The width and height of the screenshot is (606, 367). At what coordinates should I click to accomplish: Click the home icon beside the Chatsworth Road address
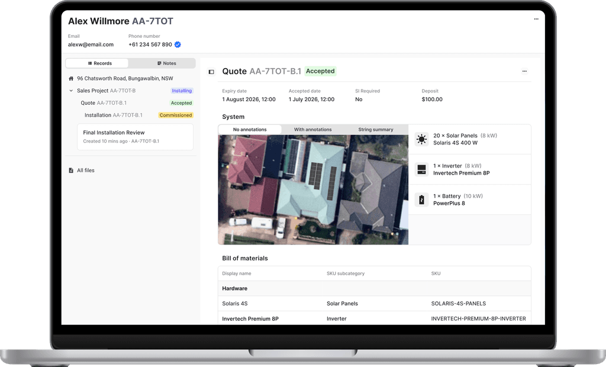[x=72, y=78]
